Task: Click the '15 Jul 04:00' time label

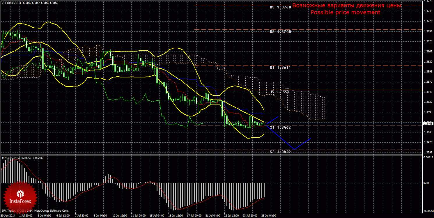Action: click(156, 216)
